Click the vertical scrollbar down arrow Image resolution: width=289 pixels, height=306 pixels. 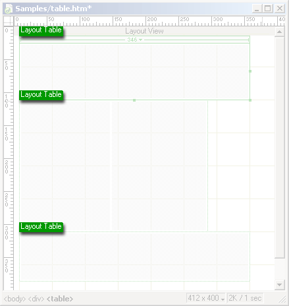click(280, 285)
